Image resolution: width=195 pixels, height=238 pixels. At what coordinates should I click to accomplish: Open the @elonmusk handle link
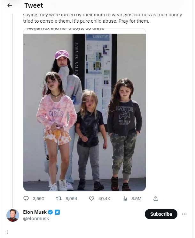[36, 219]
